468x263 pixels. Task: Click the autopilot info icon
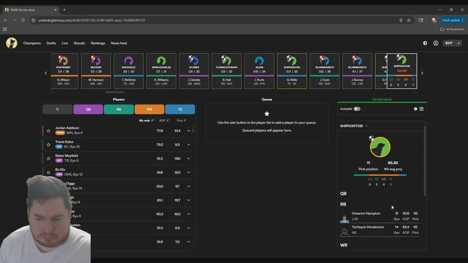(x=415, y=109)
